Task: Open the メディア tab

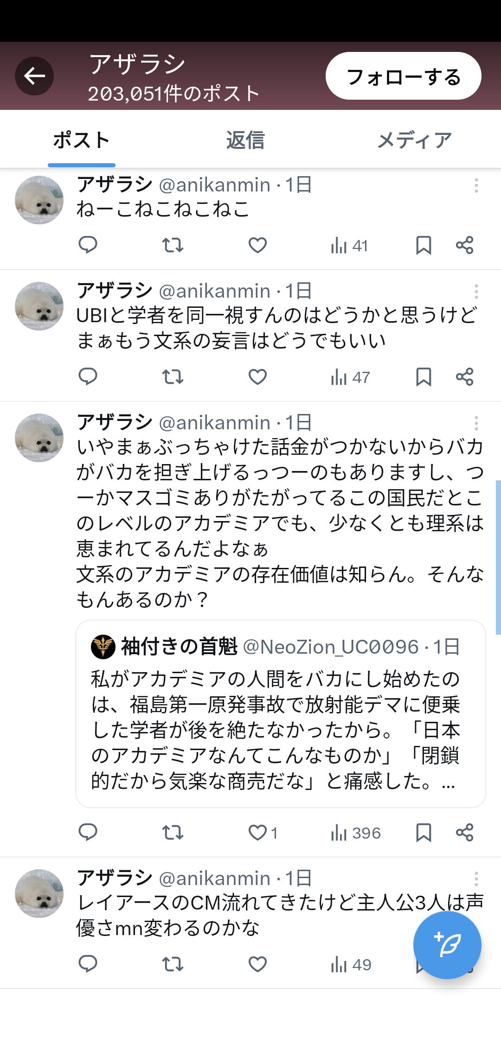Action: point(414,140)
